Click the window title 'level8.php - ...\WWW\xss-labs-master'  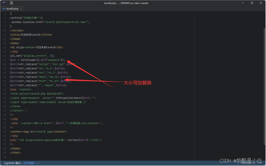pyautogui.click(x=126, y=3)
